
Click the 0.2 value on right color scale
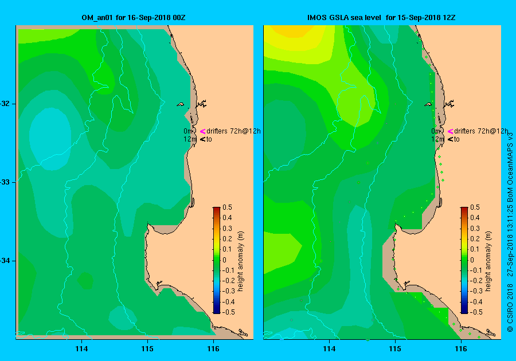pos(475,239)
